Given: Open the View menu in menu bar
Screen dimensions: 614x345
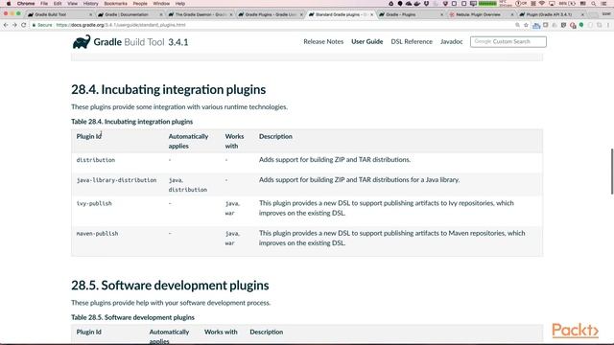Looking at the screenshot, I should 73,4.
